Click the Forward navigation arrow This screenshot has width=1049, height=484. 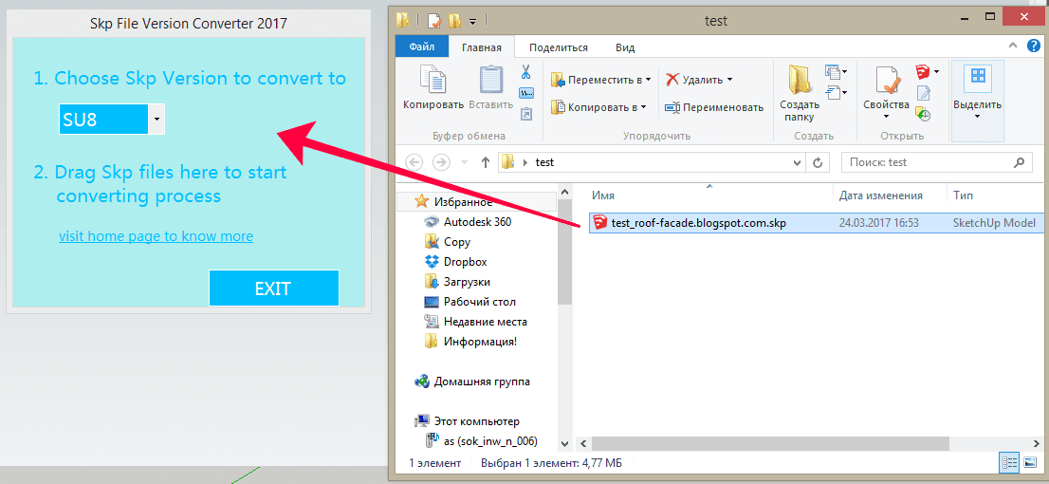pyautogui.click(x=441, y=162)
